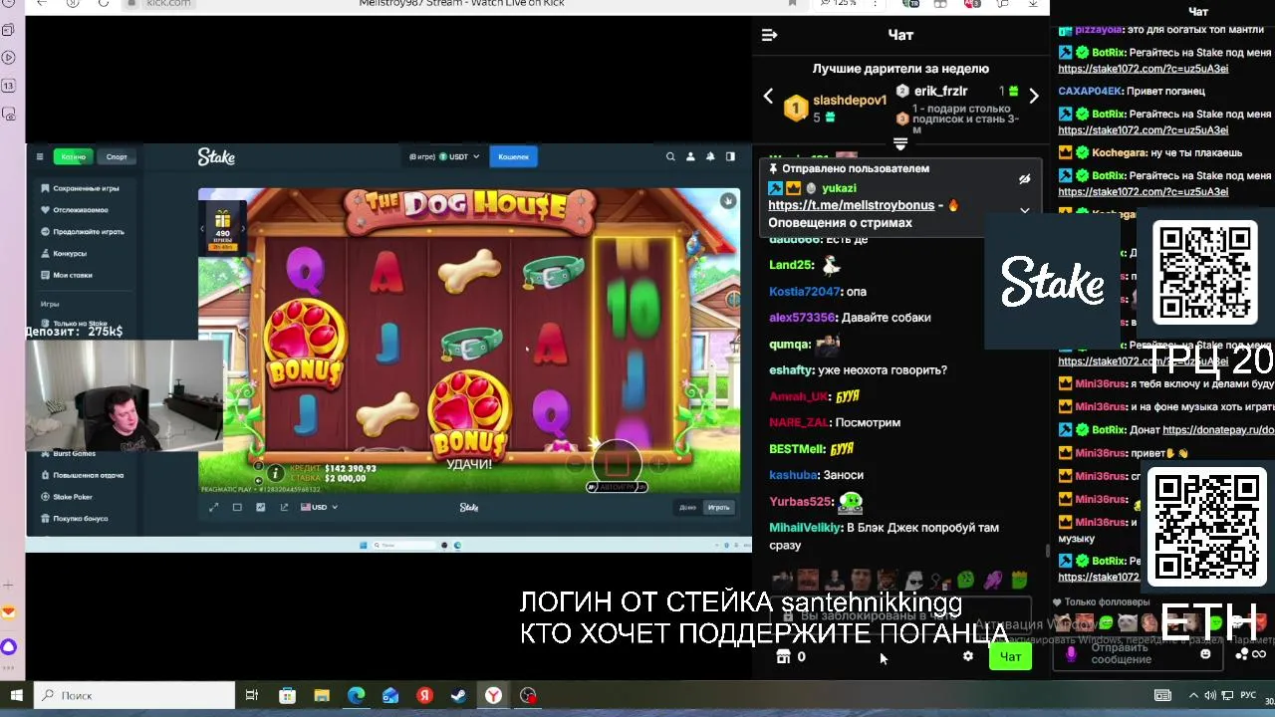Screen dimensions: 1275x717
Task: Open the channel points shop icon
Action: tap(784, 656)
